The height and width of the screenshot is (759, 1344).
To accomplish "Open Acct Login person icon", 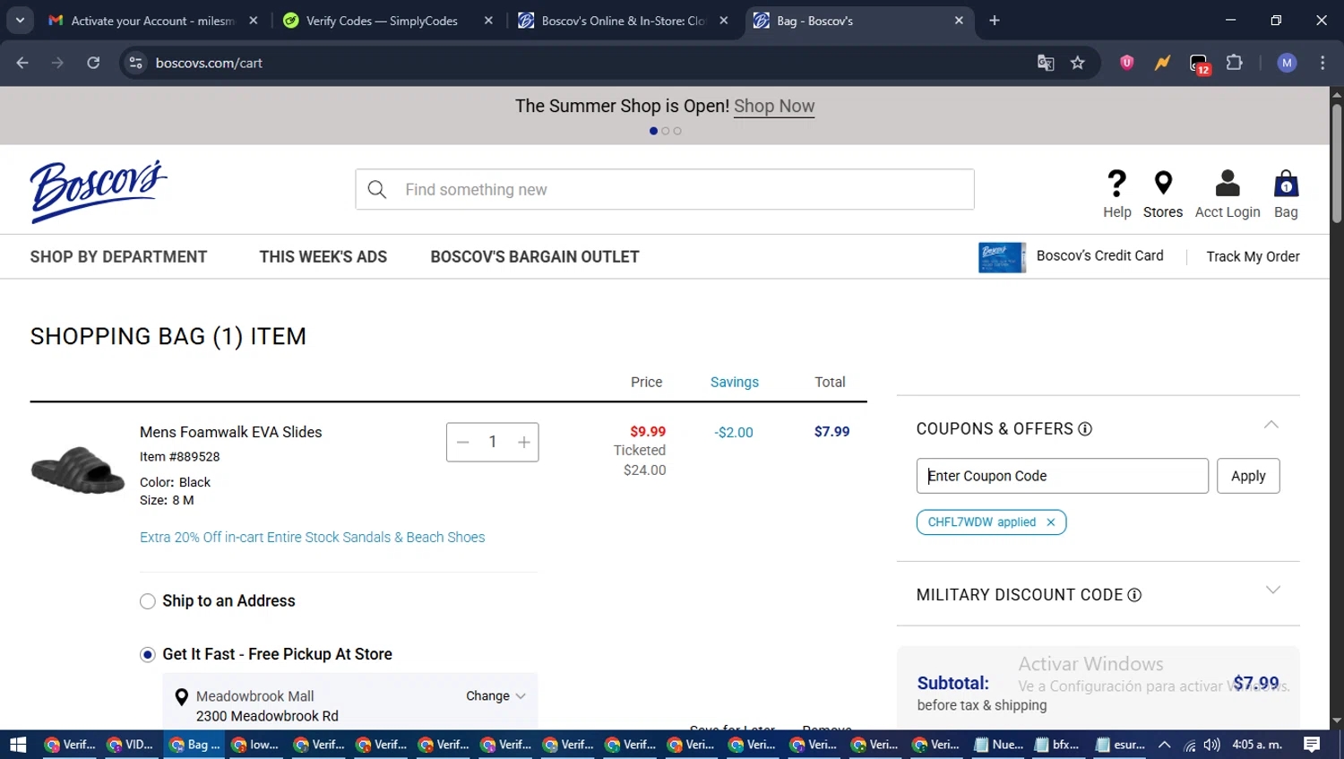I will pyautogui.click(x=1227, y=184).
